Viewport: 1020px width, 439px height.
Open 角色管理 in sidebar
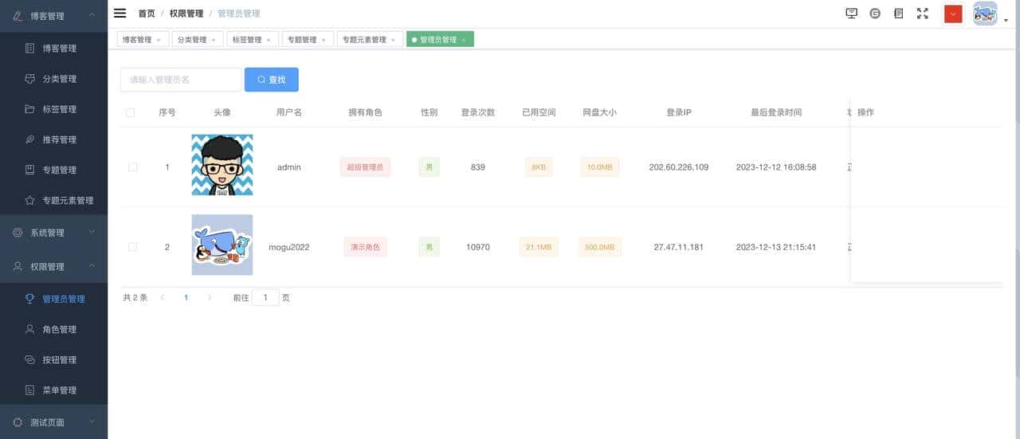click(x=60, y=329)
